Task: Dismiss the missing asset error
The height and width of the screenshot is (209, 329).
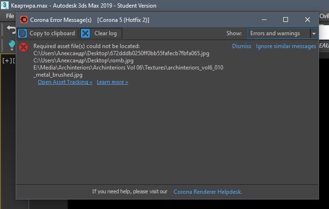Action: point(241,46)
